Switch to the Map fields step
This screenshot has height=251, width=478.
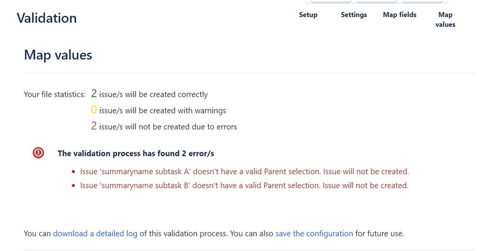[x=400, y=15]
